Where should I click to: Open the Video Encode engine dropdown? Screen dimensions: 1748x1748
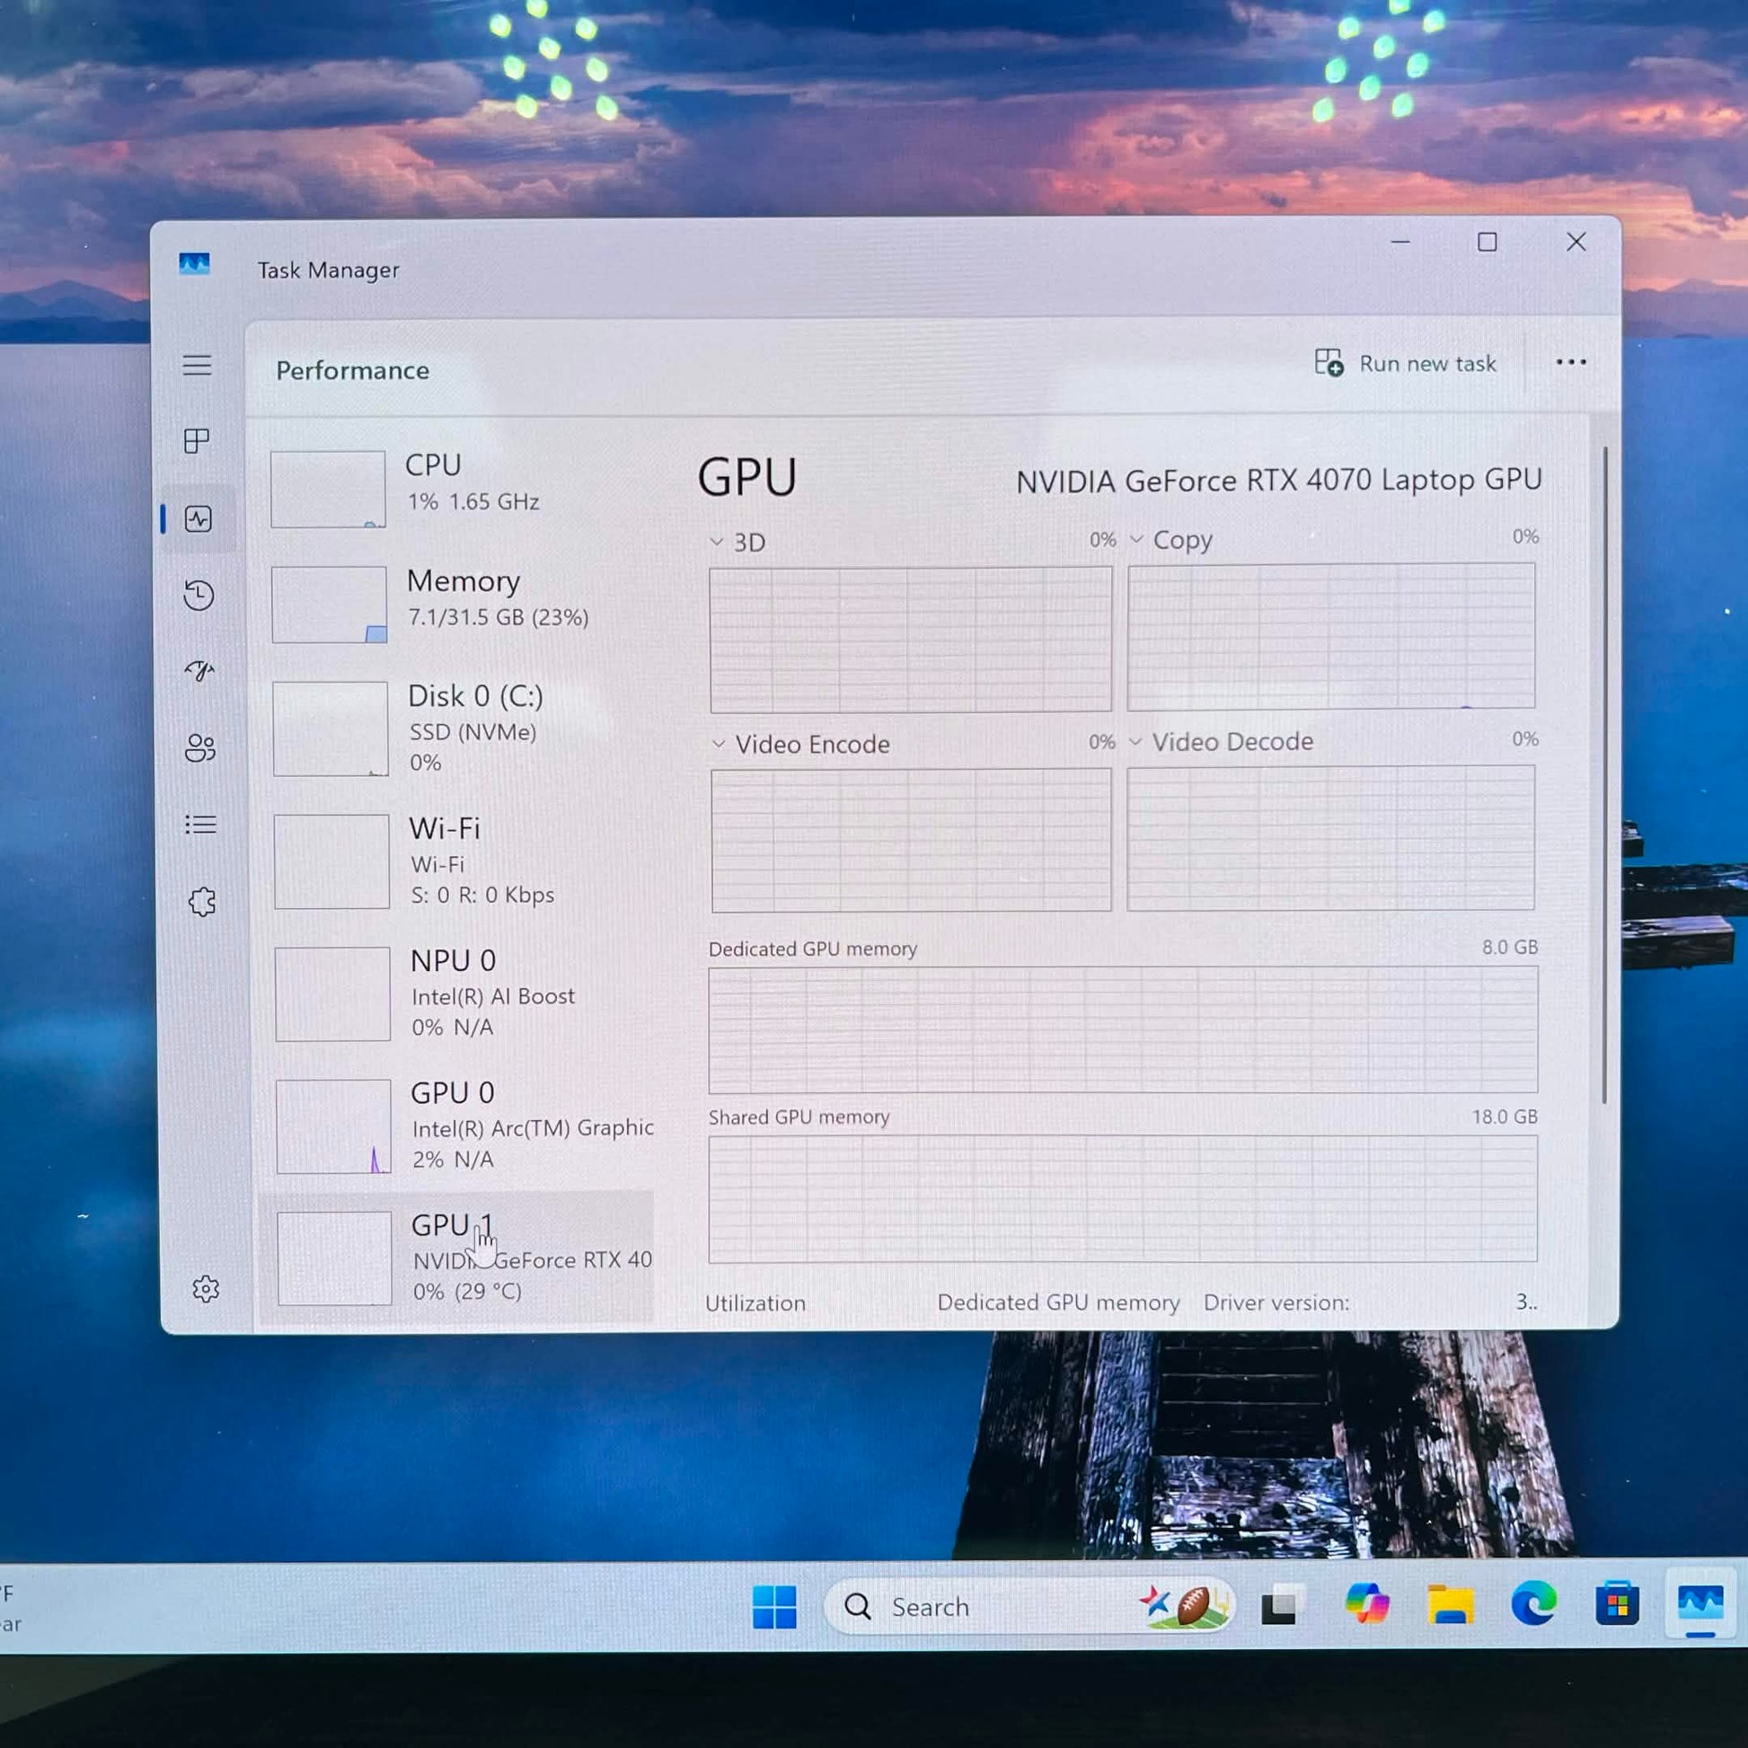pos(800,744)
